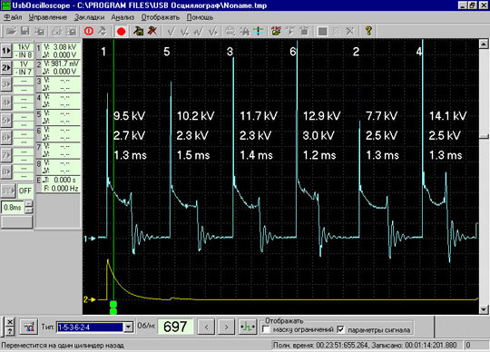Click the 1kV range selector for channel 1
Viewport: 490px width, 352px height.
click(x=24, y=47)
